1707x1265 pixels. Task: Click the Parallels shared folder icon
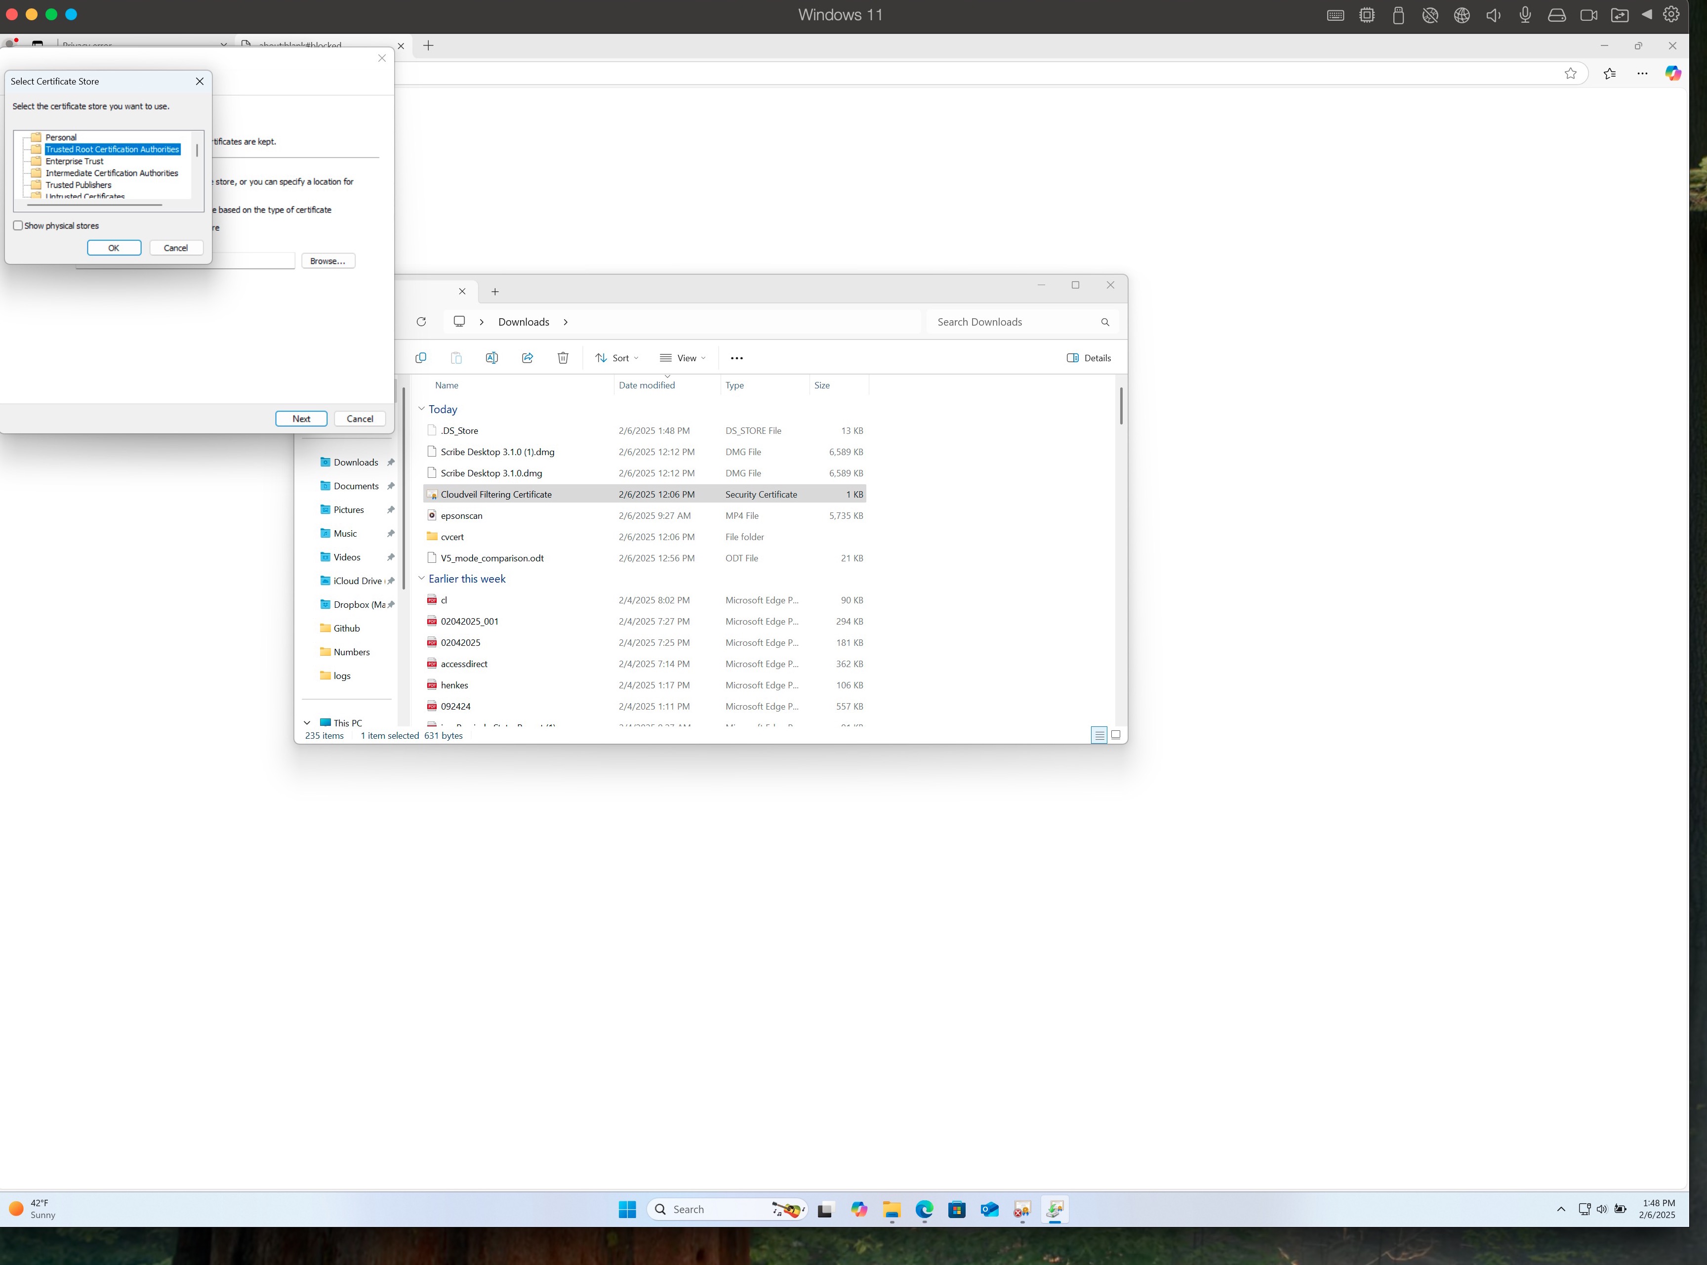1620,15
